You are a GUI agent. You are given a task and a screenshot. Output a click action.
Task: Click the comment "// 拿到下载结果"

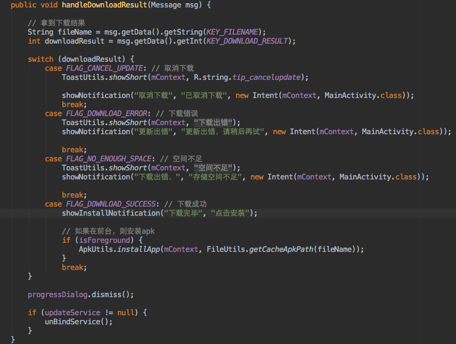pos(56,23)
